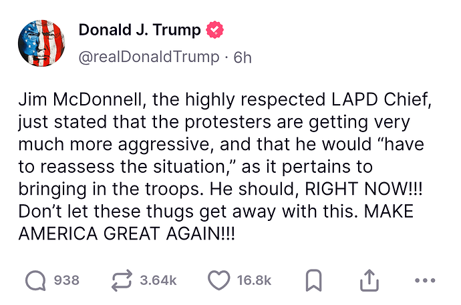This screenshot has width=461, height=305.
Task: Like the post with the heart icon
Action: click(x=219, y=280)
